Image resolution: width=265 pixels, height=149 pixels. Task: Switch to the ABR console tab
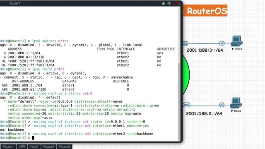[x=22, y=147]
